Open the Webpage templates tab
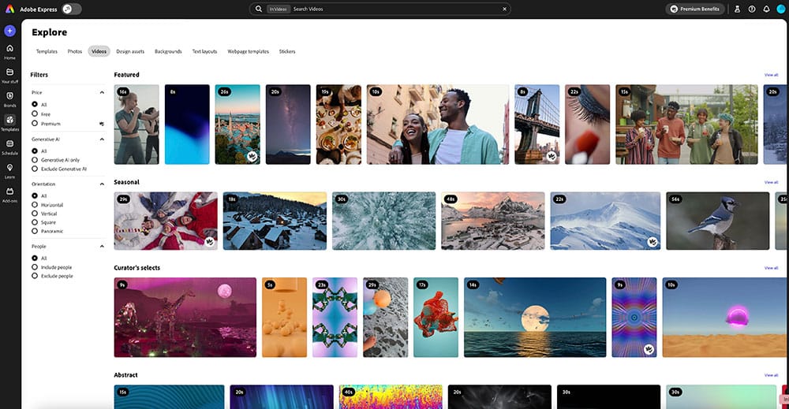This screenshot has width=789, height=409. click(248, 51)
